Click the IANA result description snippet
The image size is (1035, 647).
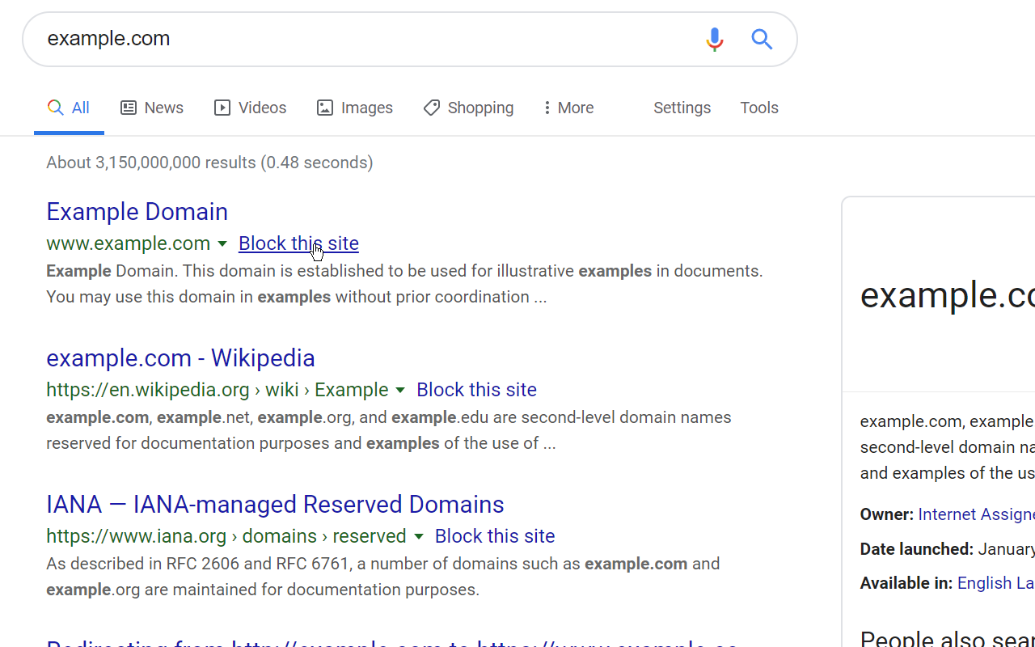tap(383, 577)
